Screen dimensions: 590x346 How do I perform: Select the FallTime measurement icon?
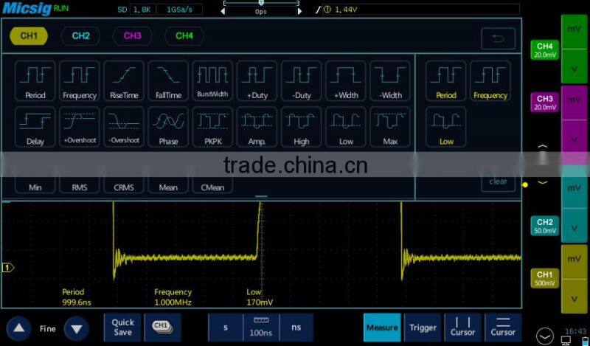point(168,81)
